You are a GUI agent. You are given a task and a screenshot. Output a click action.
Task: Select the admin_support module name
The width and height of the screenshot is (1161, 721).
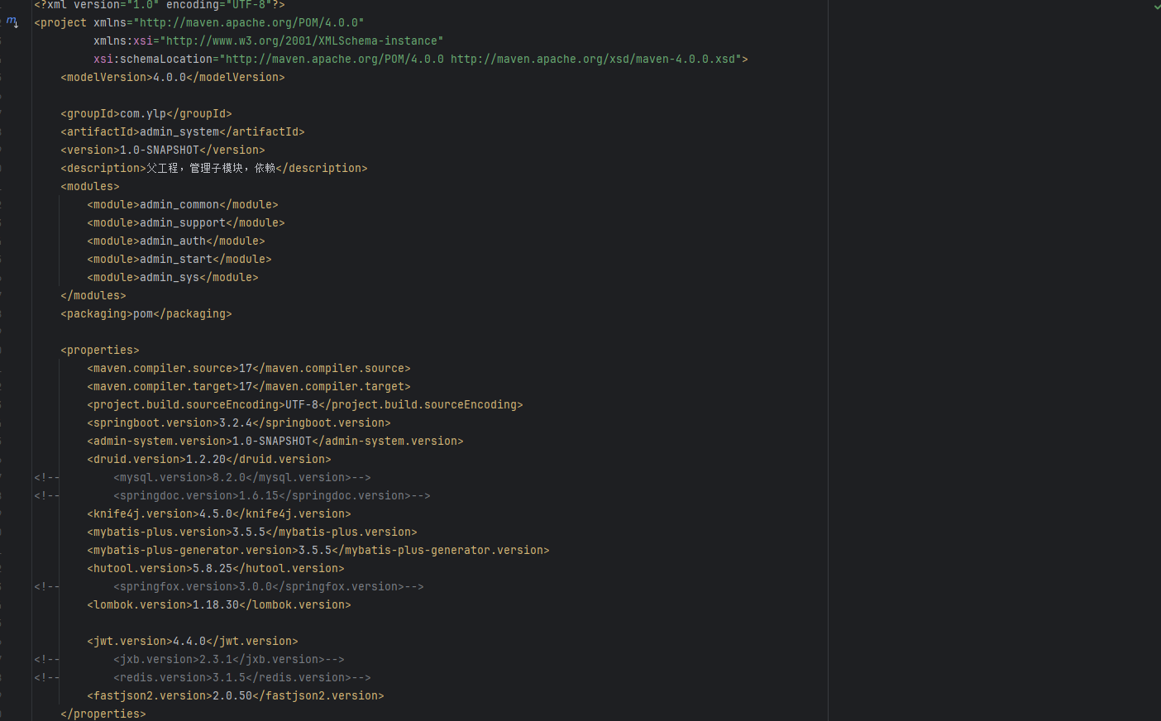[183, 222]
